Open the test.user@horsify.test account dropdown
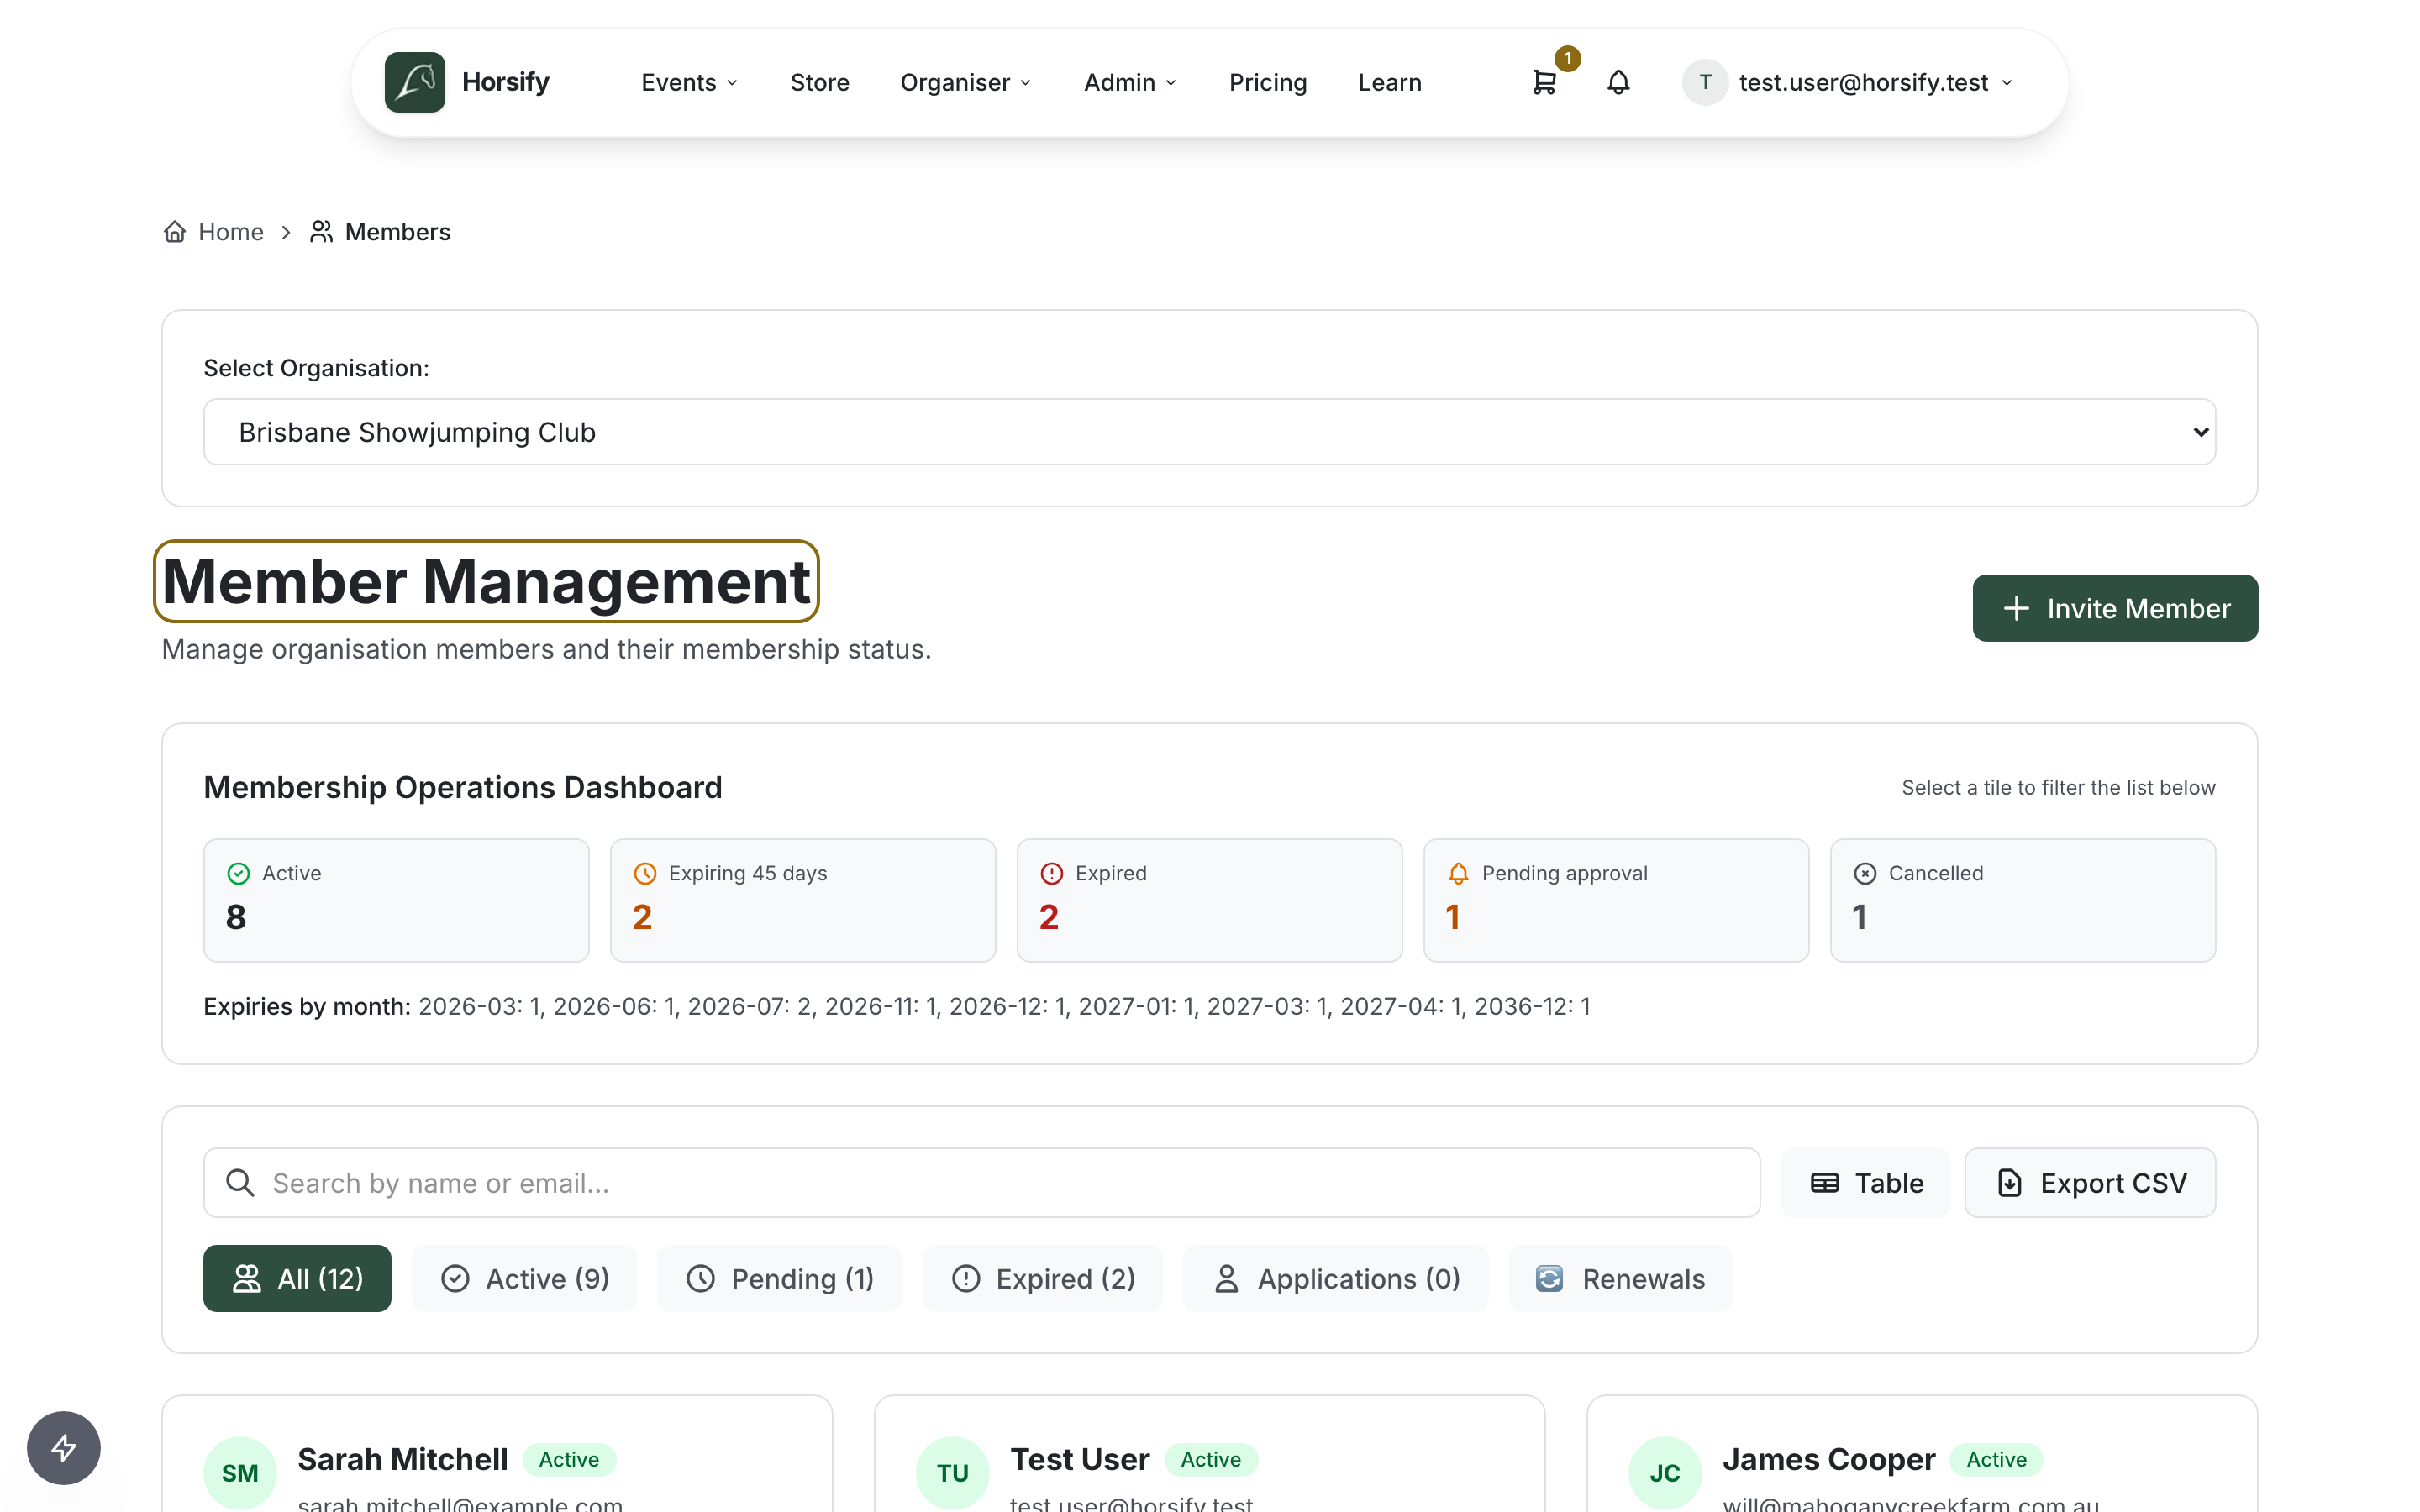 [x=1848, y=82]
